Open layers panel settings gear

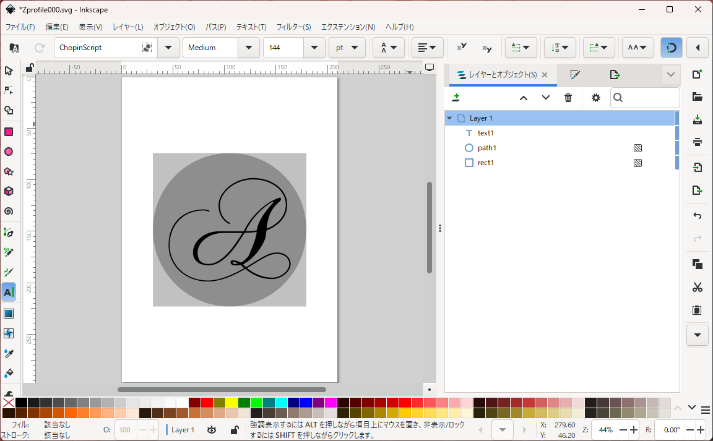(595, 98)
